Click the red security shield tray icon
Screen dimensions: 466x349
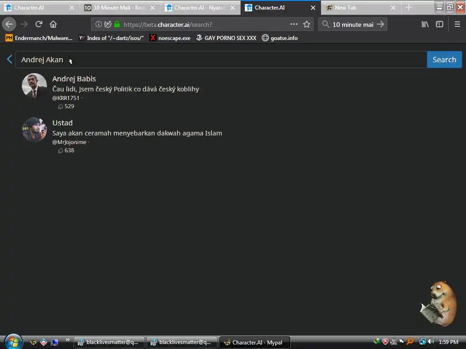point(385,342)
